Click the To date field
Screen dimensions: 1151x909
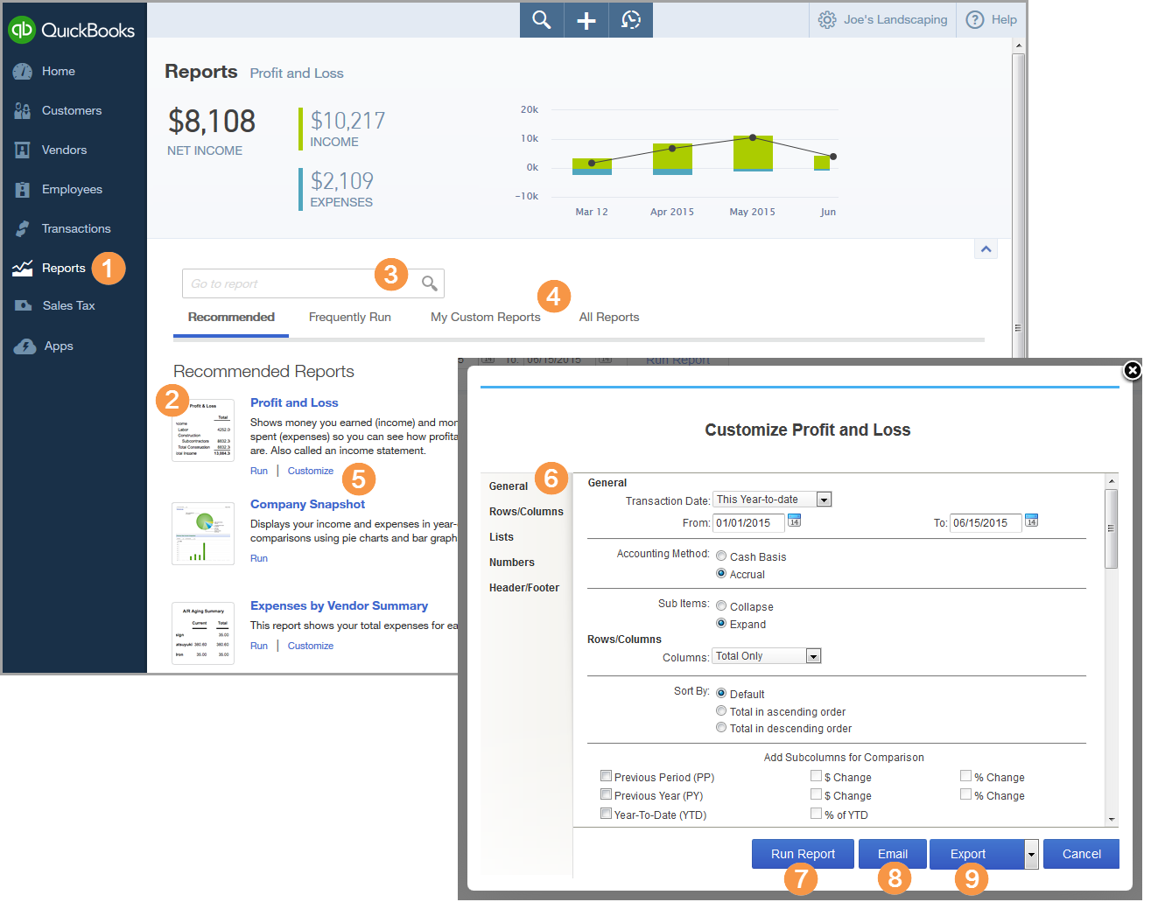tap(986, 523)
